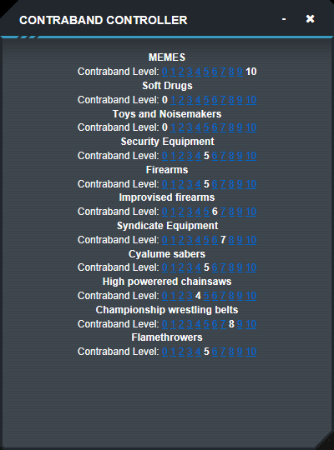Minimize the Contraband Controller window

[284, 19]
